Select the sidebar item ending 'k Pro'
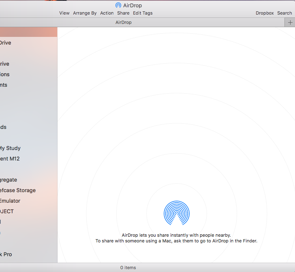 point(29,254)
